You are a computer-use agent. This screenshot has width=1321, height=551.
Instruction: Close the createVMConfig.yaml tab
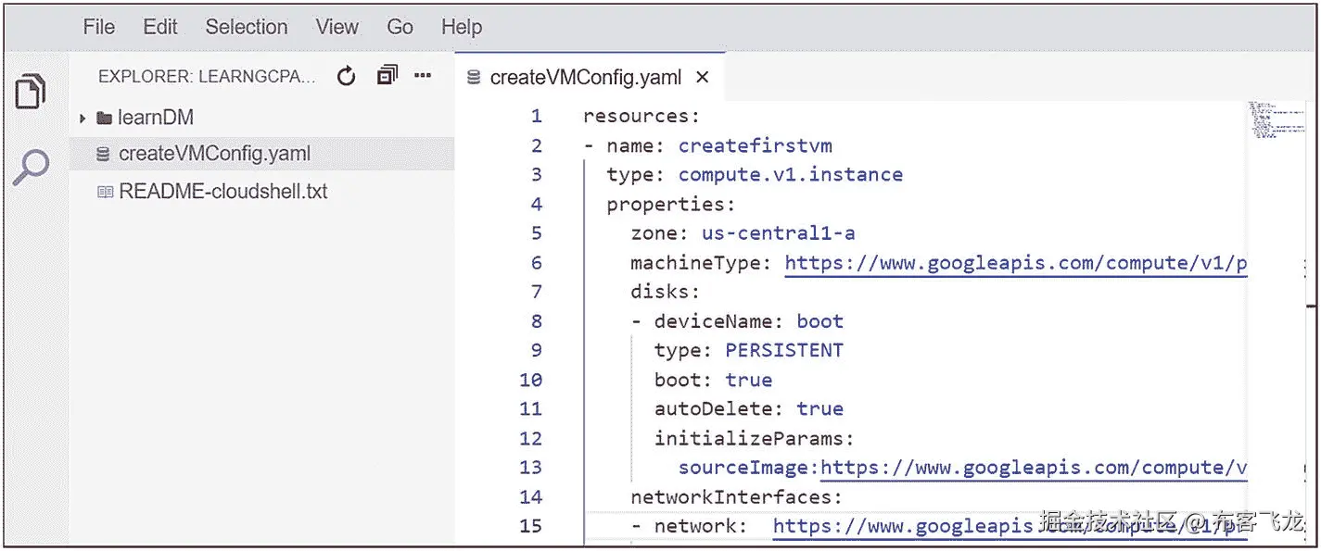click(x=703, y=78)
